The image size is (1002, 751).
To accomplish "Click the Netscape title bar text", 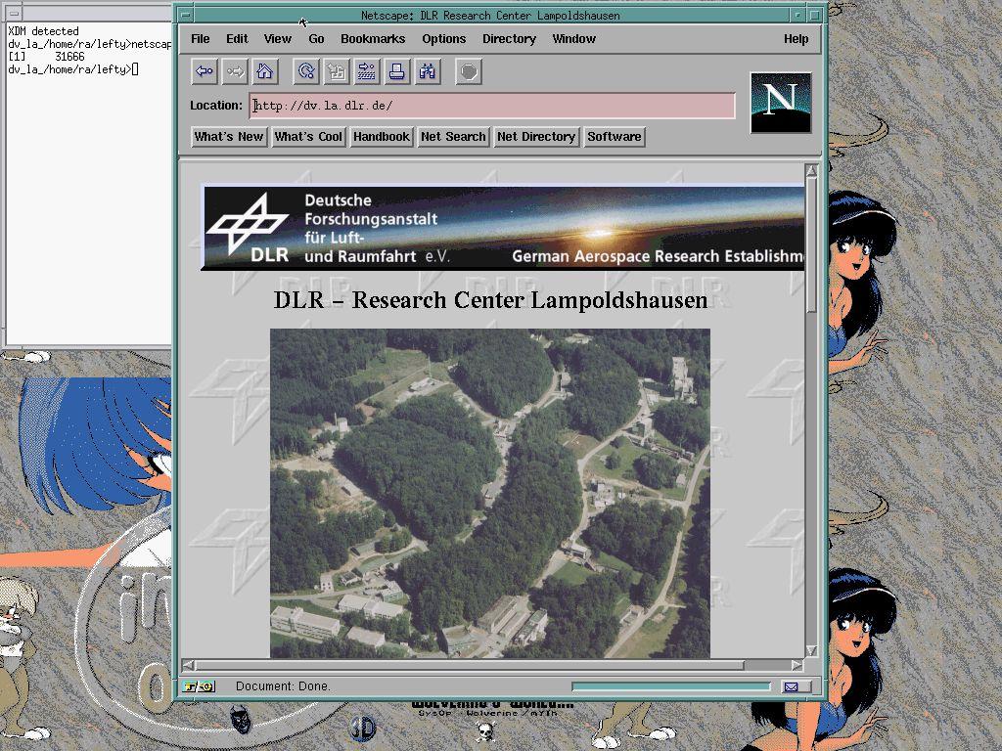I will (490, 16).
